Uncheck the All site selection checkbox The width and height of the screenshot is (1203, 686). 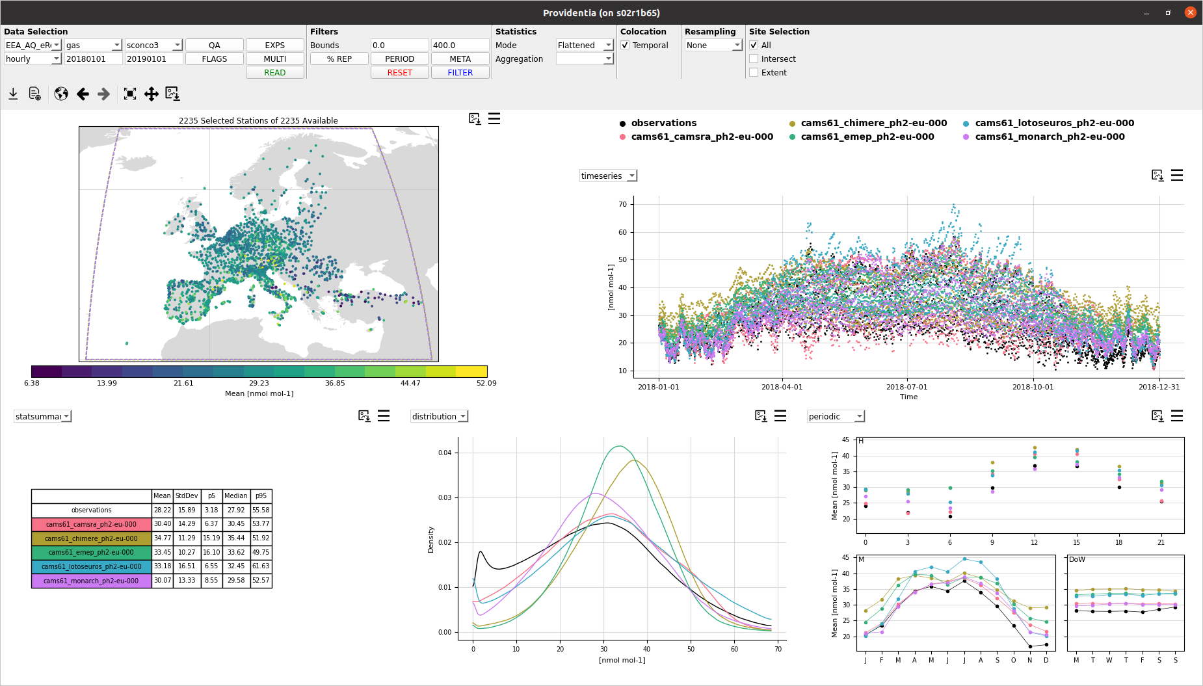pos(754,46)
